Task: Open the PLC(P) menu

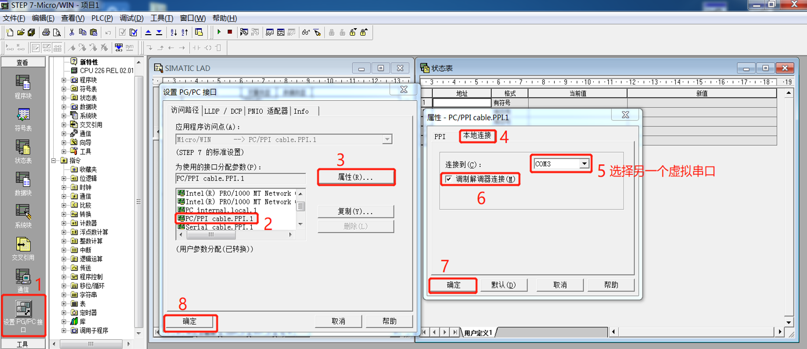Action: pyautogui.click(x=102, y=18)
